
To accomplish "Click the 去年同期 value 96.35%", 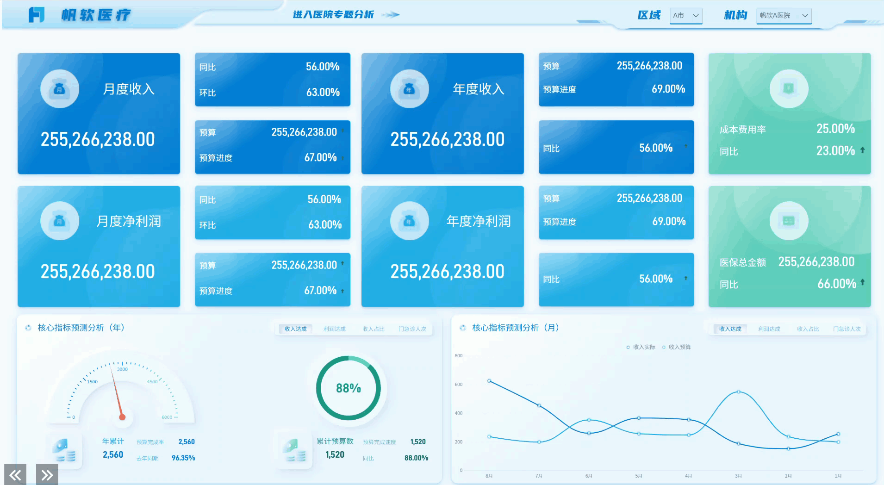I will pyautogui.click(x=183, y=458).
